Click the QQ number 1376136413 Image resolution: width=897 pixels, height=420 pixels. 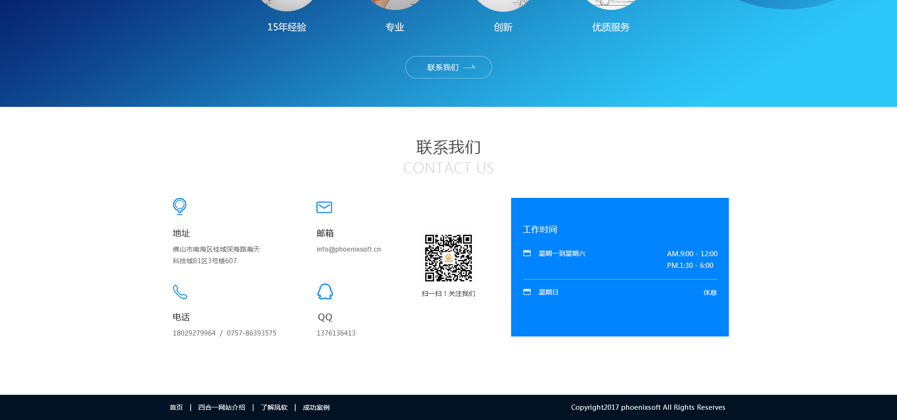336,333
